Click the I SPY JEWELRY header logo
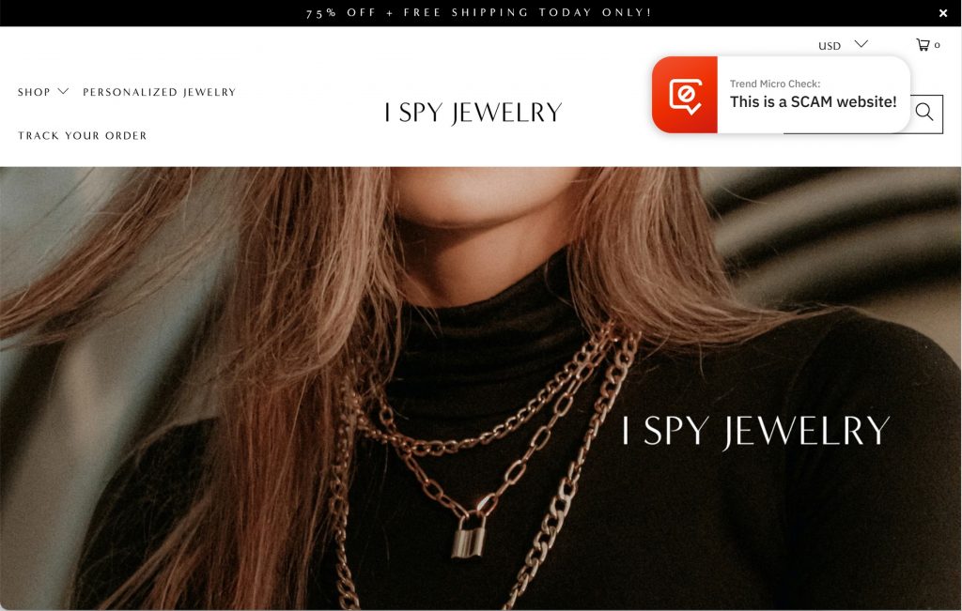The height and width of the screenshot is (611, 962). click(x=473, y=113)
